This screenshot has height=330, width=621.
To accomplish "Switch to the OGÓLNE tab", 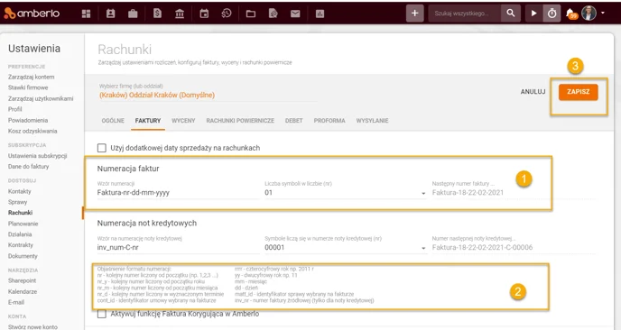I will (x=113, y=121).
